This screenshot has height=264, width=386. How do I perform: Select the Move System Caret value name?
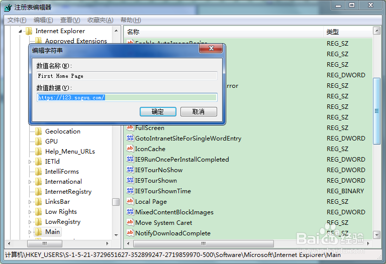(163, 223)
